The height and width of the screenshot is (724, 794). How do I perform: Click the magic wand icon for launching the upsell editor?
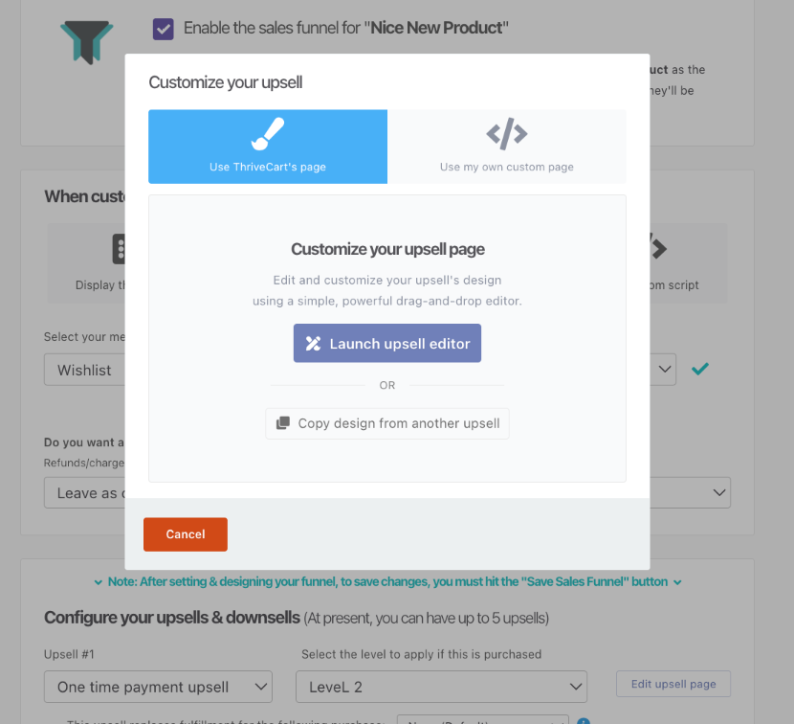[313, 344]
